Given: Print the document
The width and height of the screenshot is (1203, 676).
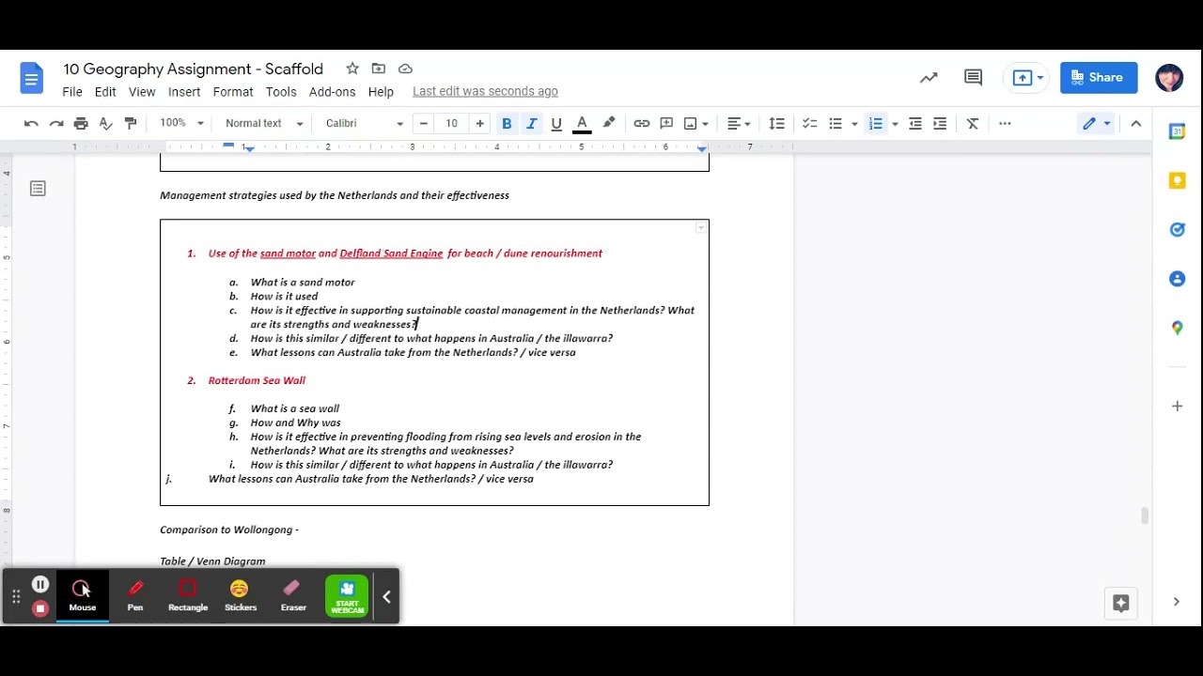Looking at the screenshot, I should (81, 123).
